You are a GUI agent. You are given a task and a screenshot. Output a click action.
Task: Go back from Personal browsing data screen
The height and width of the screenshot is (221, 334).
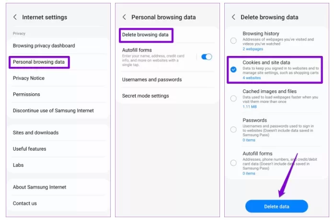point(125,17)
